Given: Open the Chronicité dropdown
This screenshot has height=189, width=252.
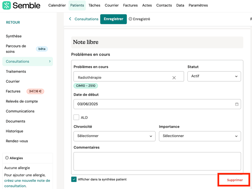Looking at the screenshot, I should tap(114, 136).
